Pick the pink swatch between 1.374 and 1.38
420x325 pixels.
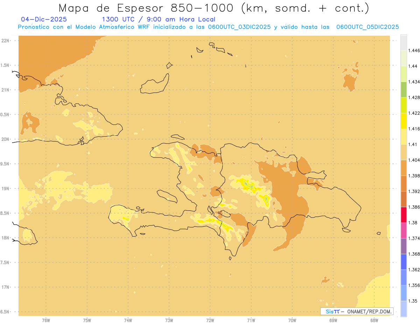pyautogui.click(x=404, y=231)
